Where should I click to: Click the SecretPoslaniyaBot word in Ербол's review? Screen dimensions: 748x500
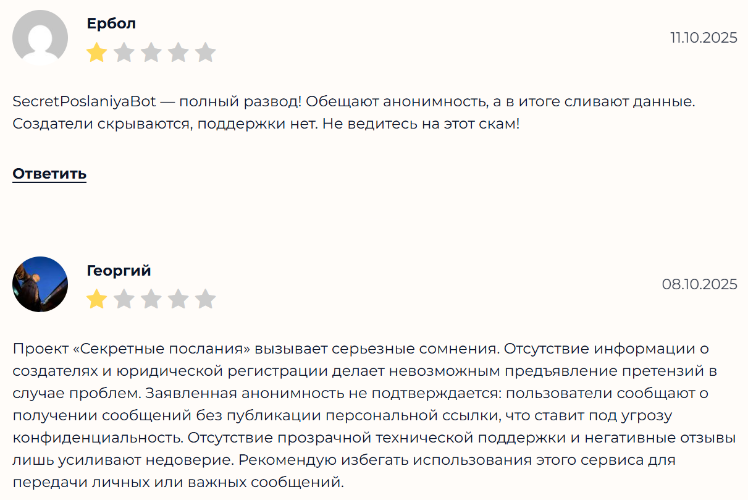pos(84,101)
